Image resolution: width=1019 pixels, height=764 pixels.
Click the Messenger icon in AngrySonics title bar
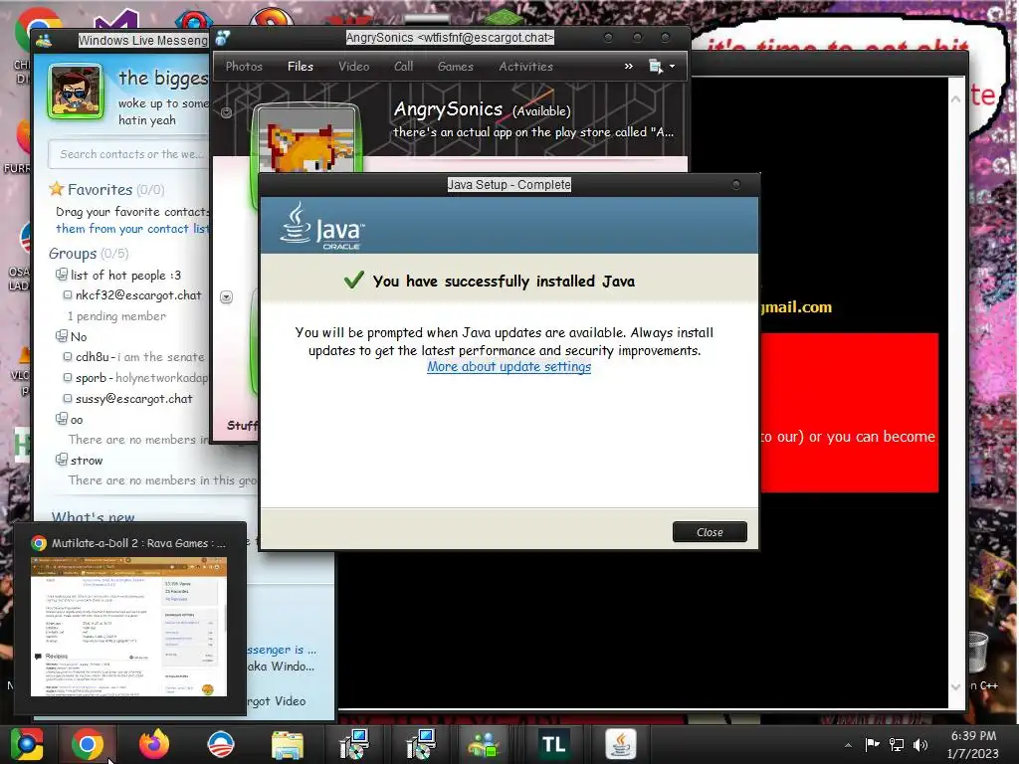222,39
